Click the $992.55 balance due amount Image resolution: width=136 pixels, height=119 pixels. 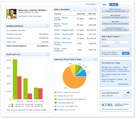92,19
